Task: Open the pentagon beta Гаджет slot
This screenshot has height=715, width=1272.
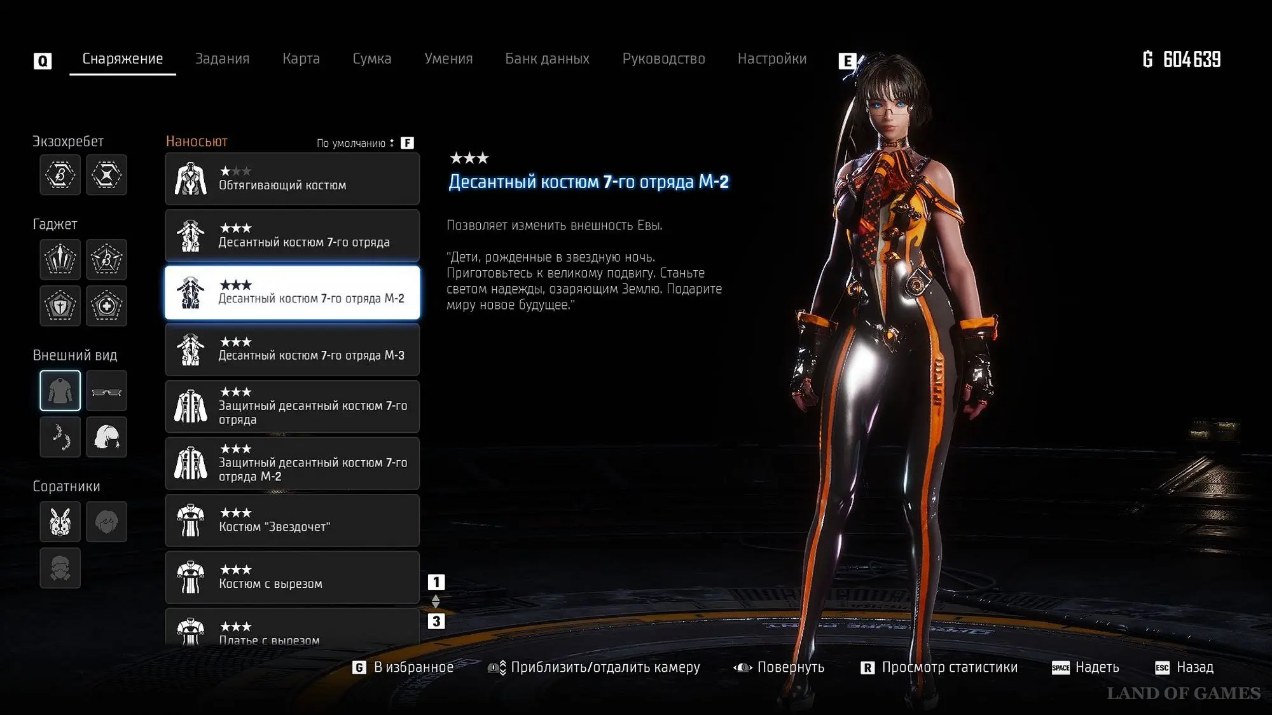Action: (106, 259)
